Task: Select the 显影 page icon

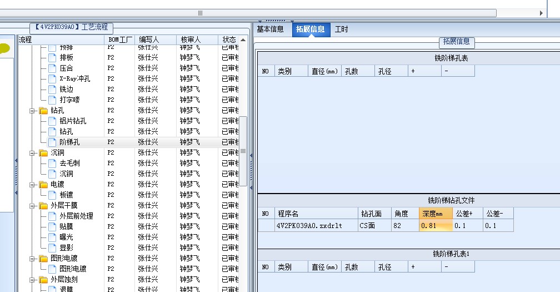Action: click(52, 248)
